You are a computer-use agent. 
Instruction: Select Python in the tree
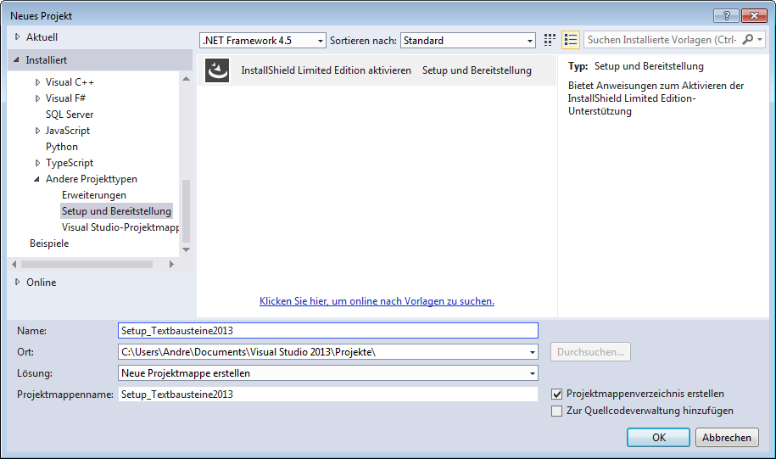click(62, 147)
